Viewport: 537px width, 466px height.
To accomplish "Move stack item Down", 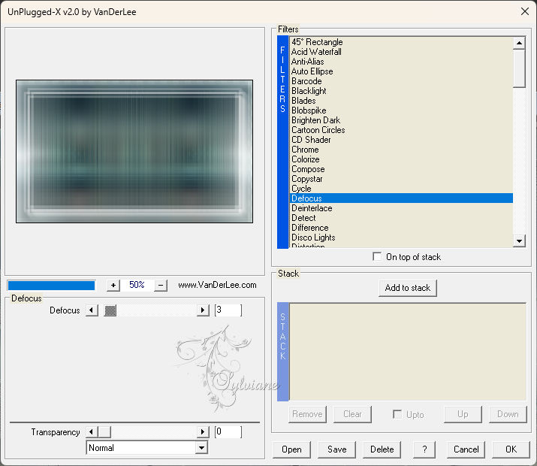I will 508,414.
